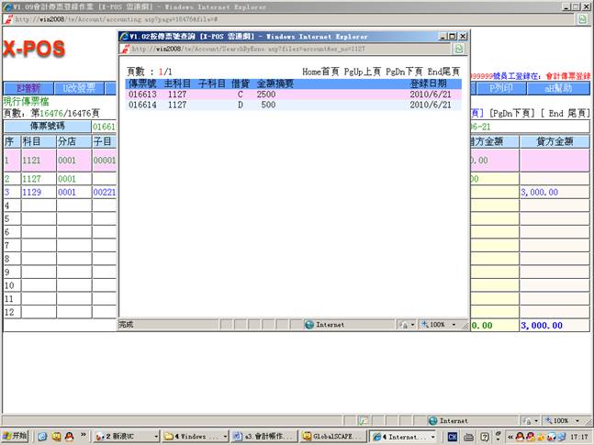
Task: Click the 傳票號碼 input field
Action: click(x=104, y=126)
